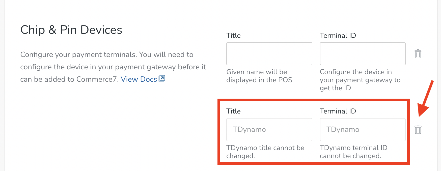Click the text stating TDynamo title cannot be changed
Screen dimensions: 441x171
(x=265, y=152)
